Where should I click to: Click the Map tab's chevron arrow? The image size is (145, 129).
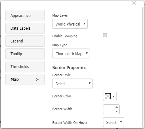tap(37, 80)
